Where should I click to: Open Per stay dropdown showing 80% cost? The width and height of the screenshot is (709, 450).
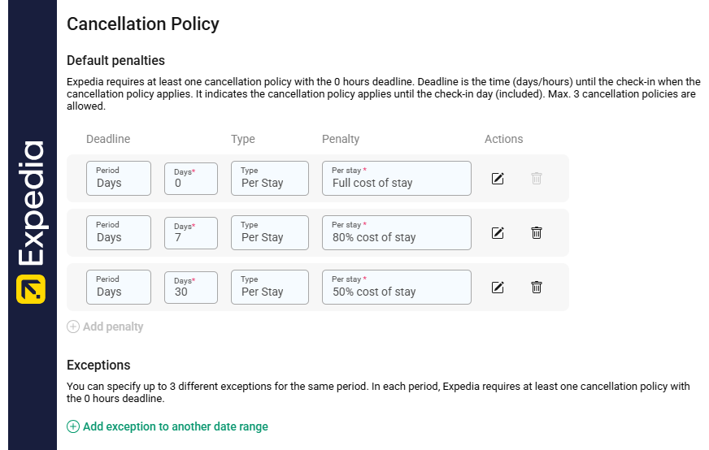[x=397, y=232]
